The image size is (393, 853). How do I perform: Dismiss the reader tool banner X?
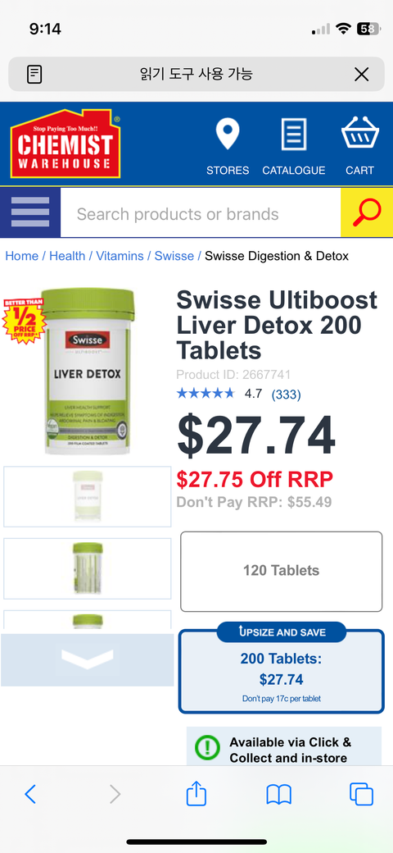tap(362, 75)
